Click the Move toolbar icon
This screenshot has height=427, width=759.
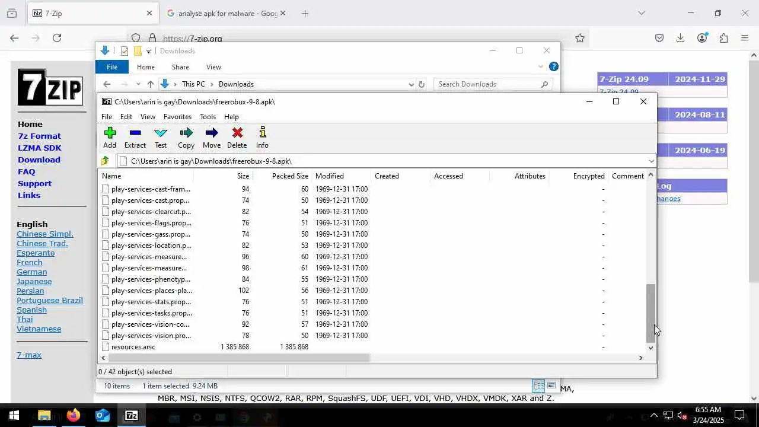(212, 138)
